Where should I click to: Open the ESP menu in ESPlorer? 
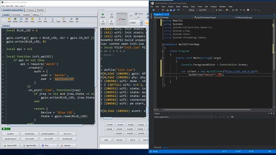click(x=12, y=6)
